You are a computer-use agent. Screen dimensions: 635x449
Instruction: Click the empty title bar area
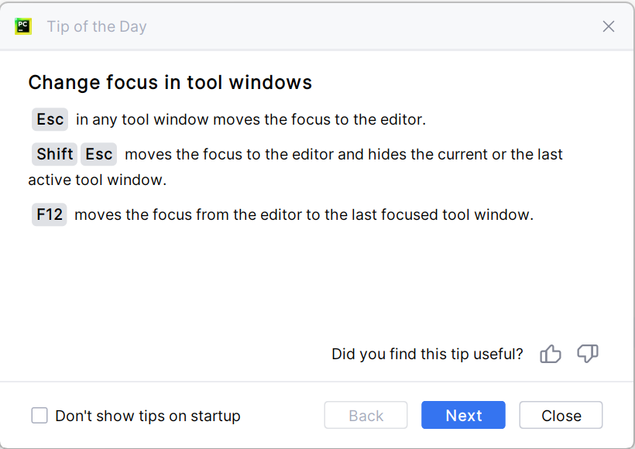click(x=372, y=26)
